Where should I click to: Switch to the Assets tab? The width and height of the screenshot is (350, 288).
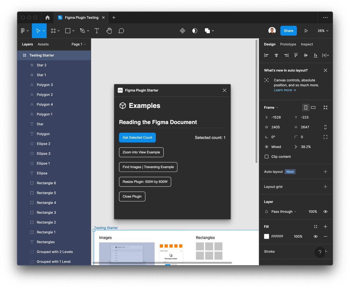coord(43,44)
